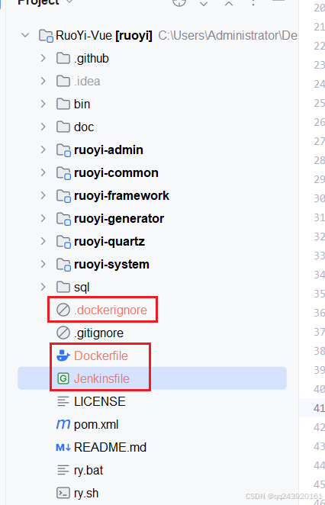Open the .gitignore file

tap(99, 333)
